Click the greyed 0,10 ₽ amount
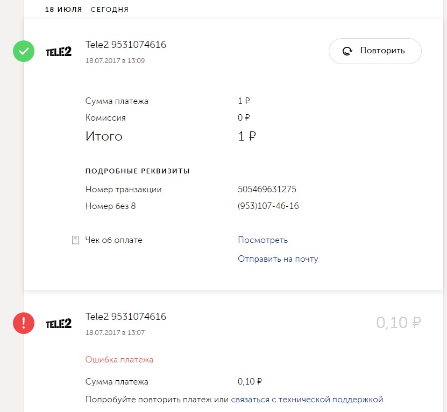This screenshot has height=412, width=447. [398, 323]
